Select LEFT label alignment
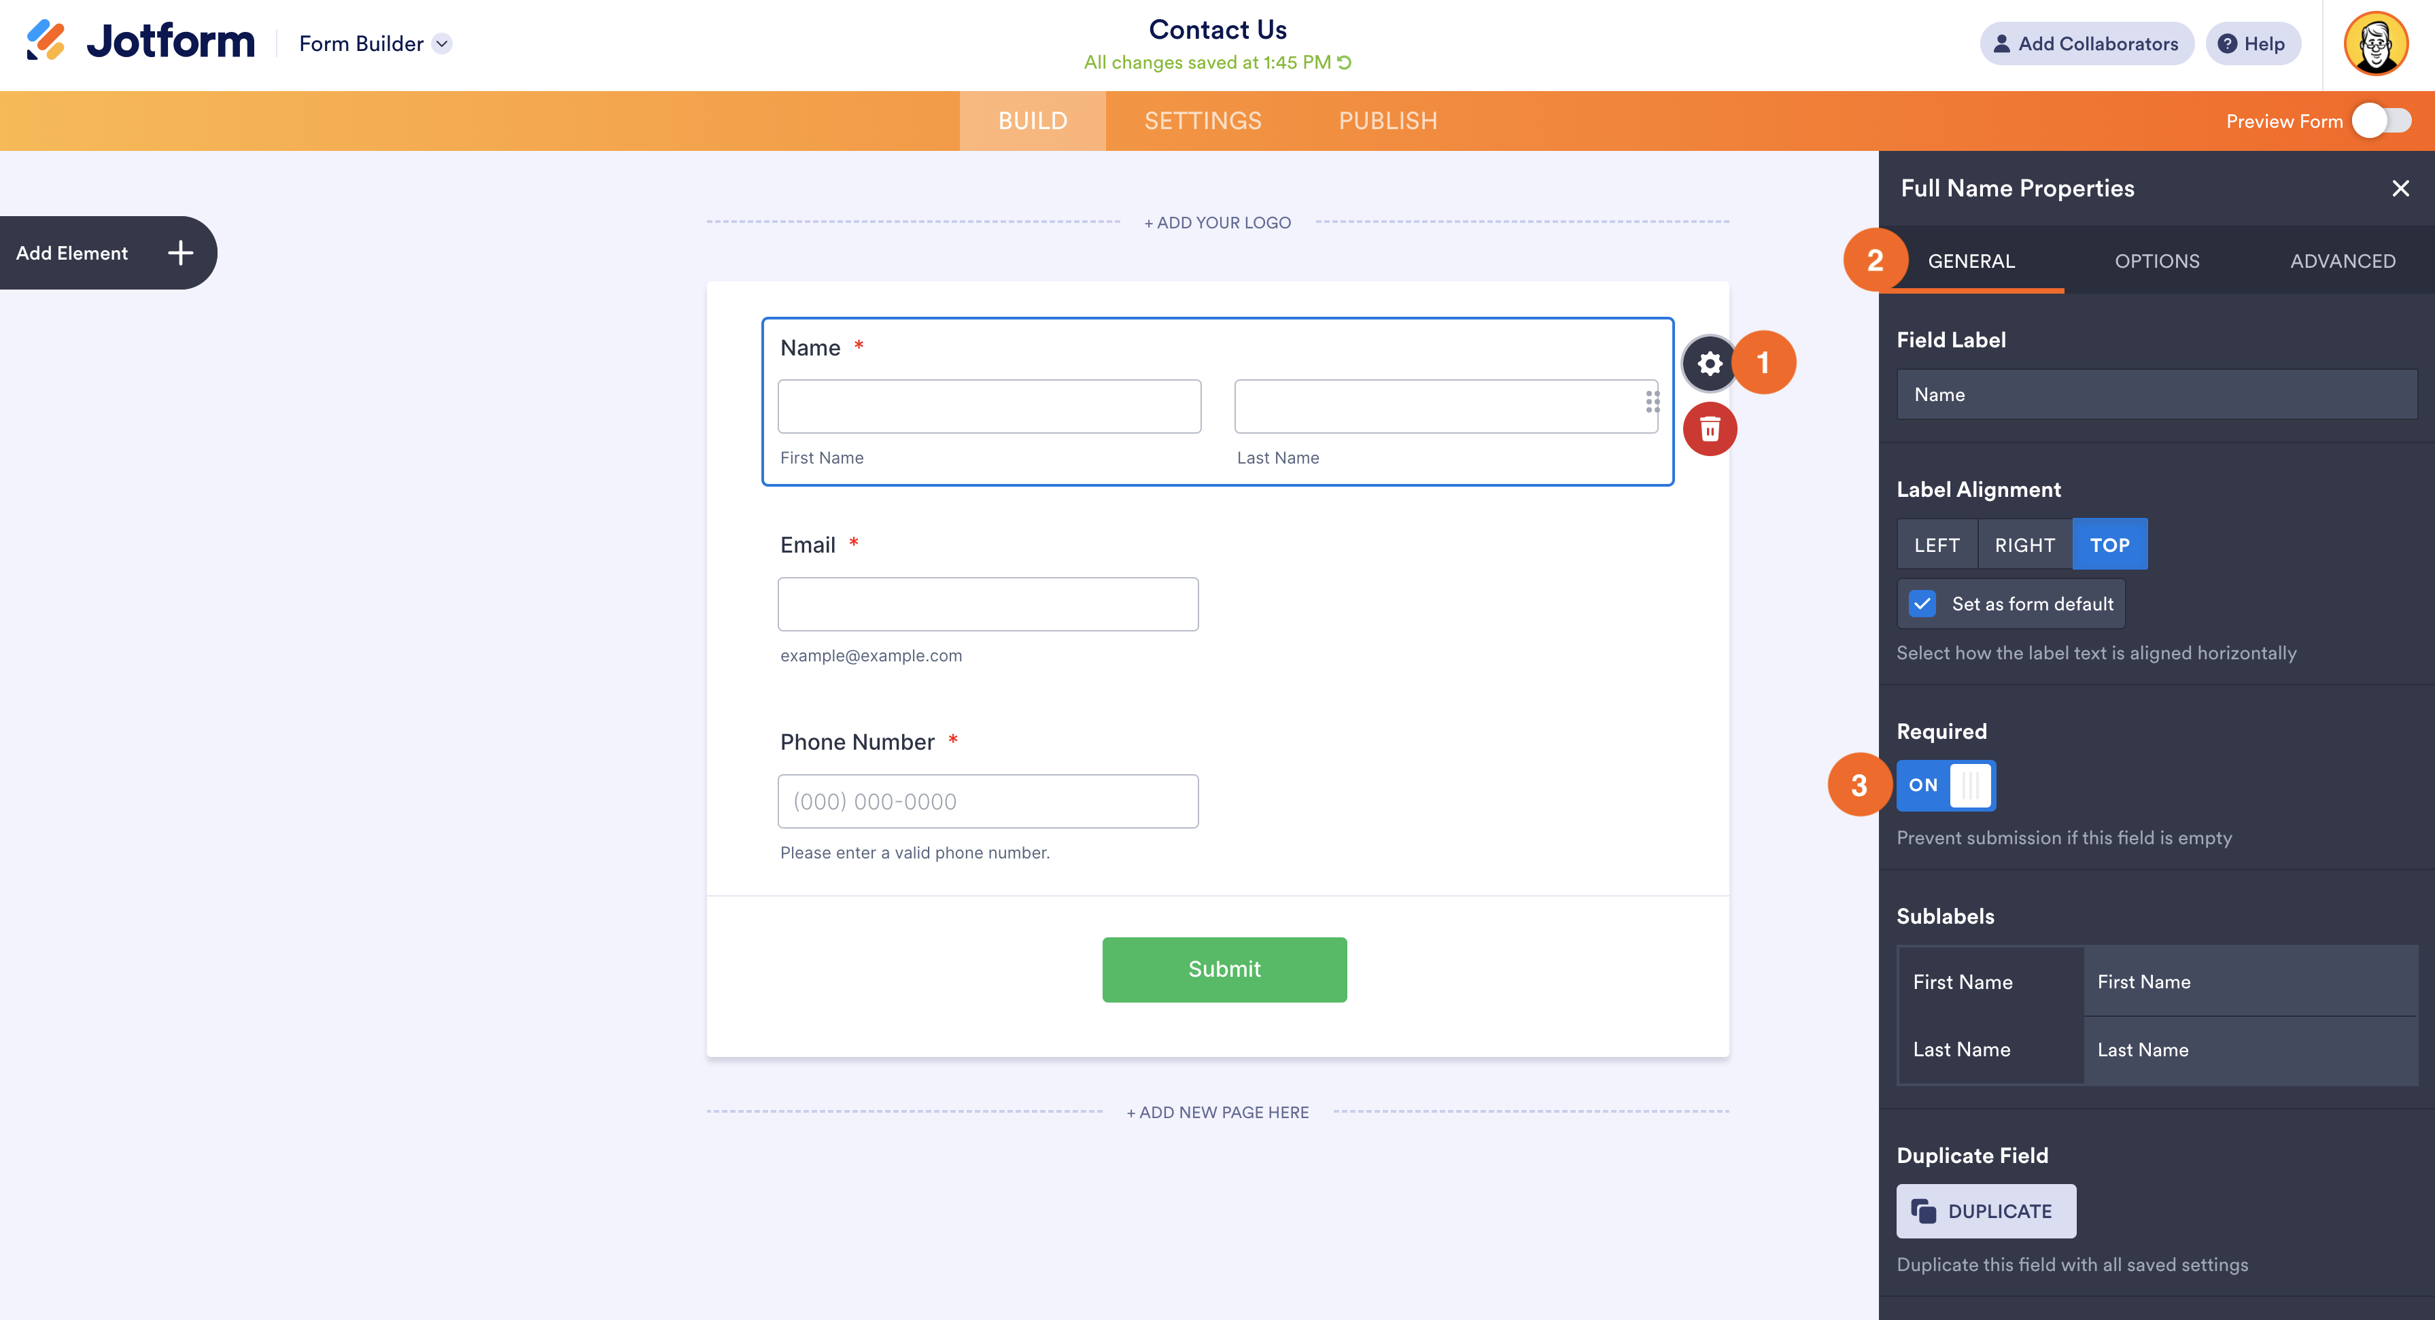The width and height of the screenshot is (2435, 1320). (x=1936, y=545)
